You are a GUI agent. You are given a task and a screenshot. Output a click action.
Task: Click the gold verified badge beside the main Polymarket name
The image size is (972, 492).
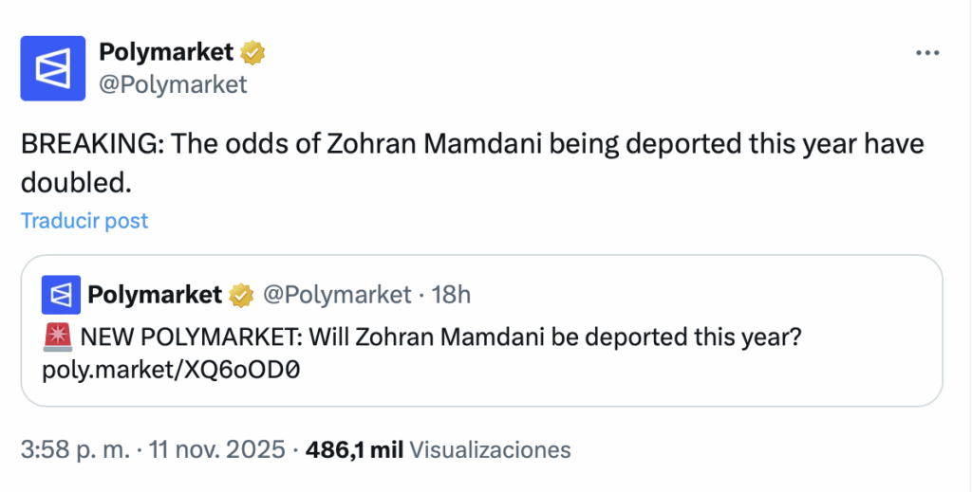point(252,53)
